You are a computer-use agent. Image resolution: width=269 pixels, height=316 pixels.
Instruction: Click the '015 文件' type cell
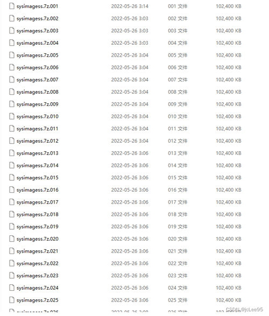click(178, 178)
